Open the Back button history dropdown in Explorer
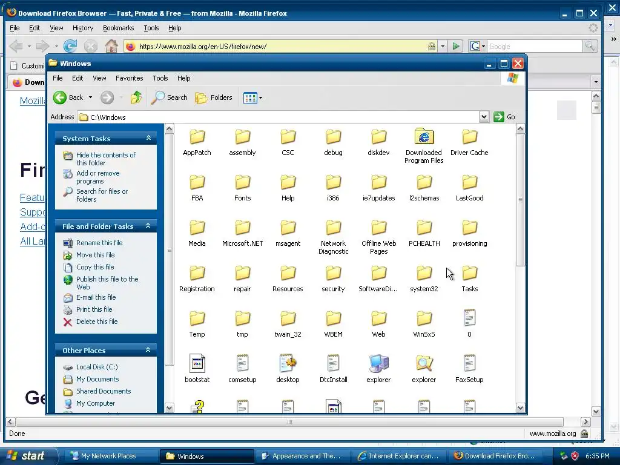620x465 pixels. click(91, 97)
